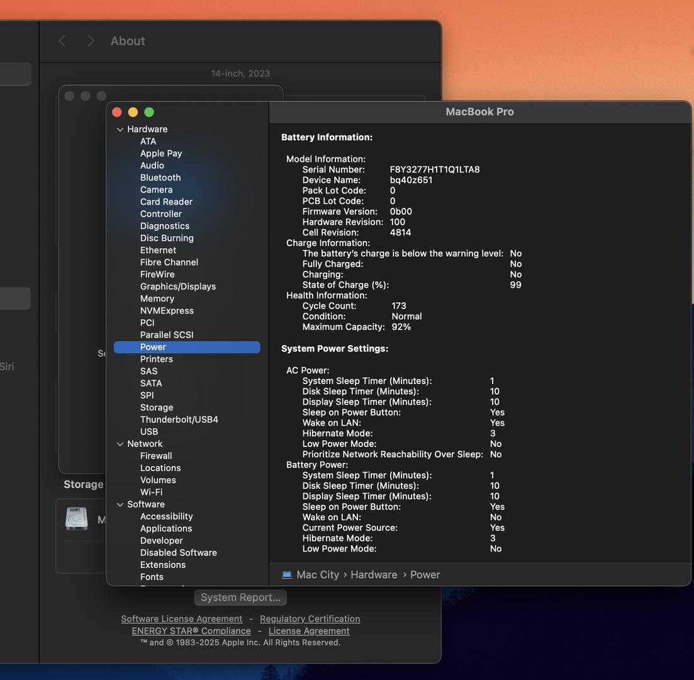Select Ethernet in the sidebar
Image resolution: width=694 pixels, height=680 pixels.
[158, 251]
